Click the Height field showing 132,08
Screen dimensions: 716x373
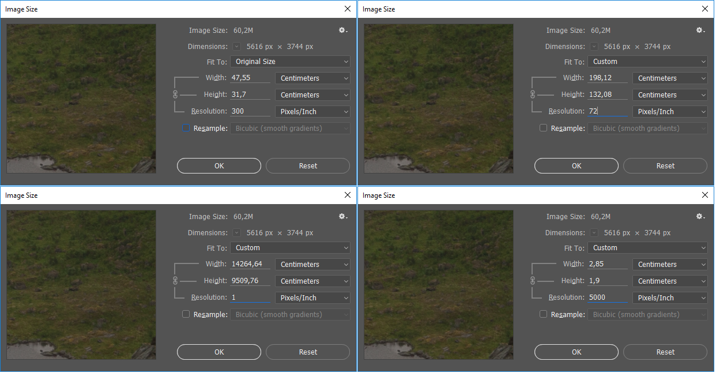pyautogui.click(x=608, y=95)
